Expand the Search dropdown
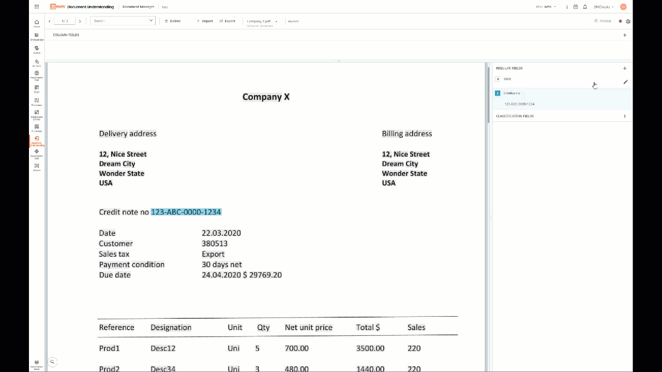 click(x=151, y=21)
